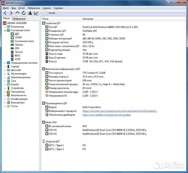Click the Тесты folder icon

point(8,106)
